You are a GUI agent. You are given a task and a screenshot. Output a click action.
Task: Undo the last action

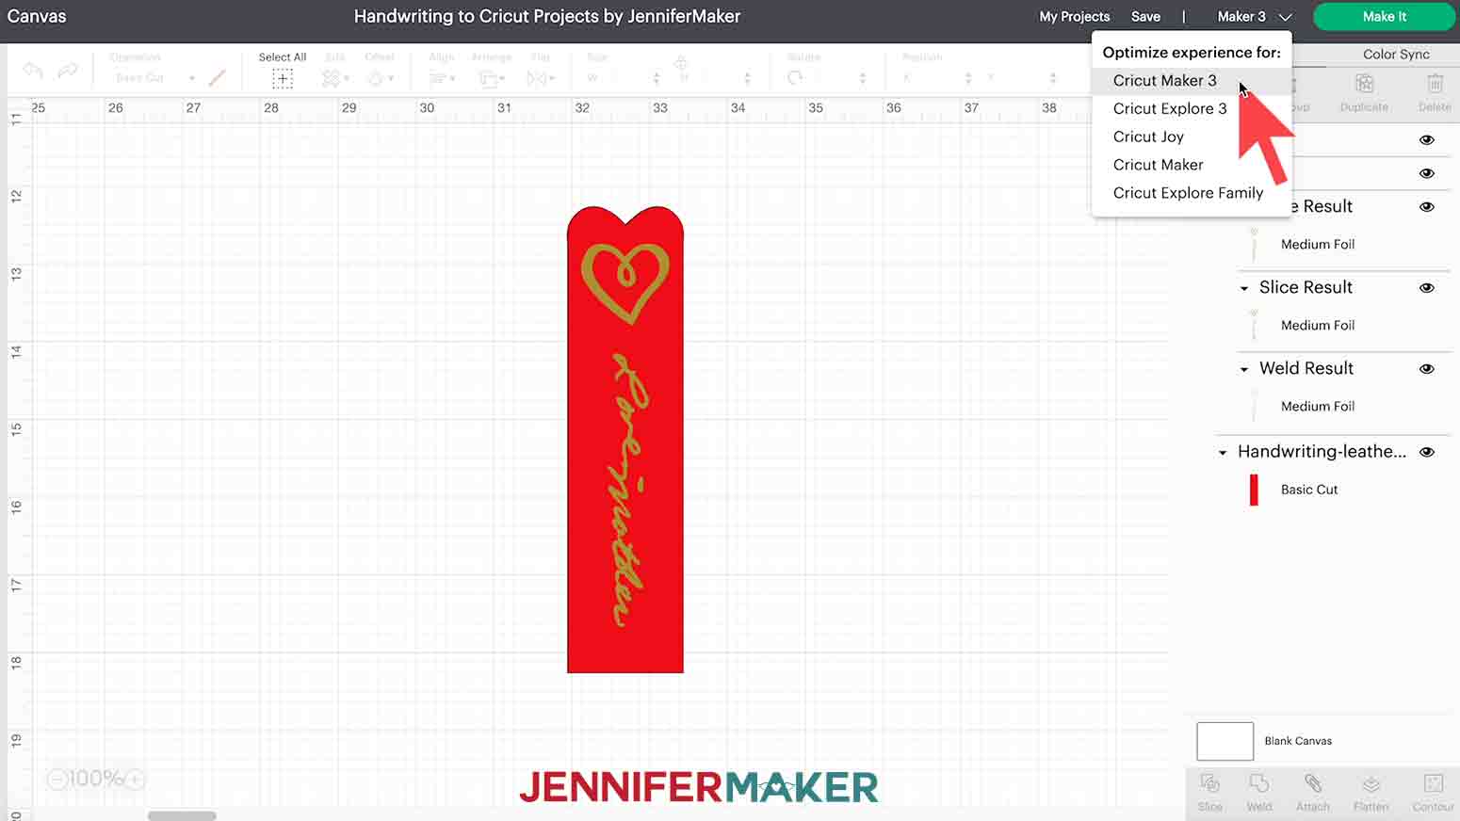click(33, 71)
